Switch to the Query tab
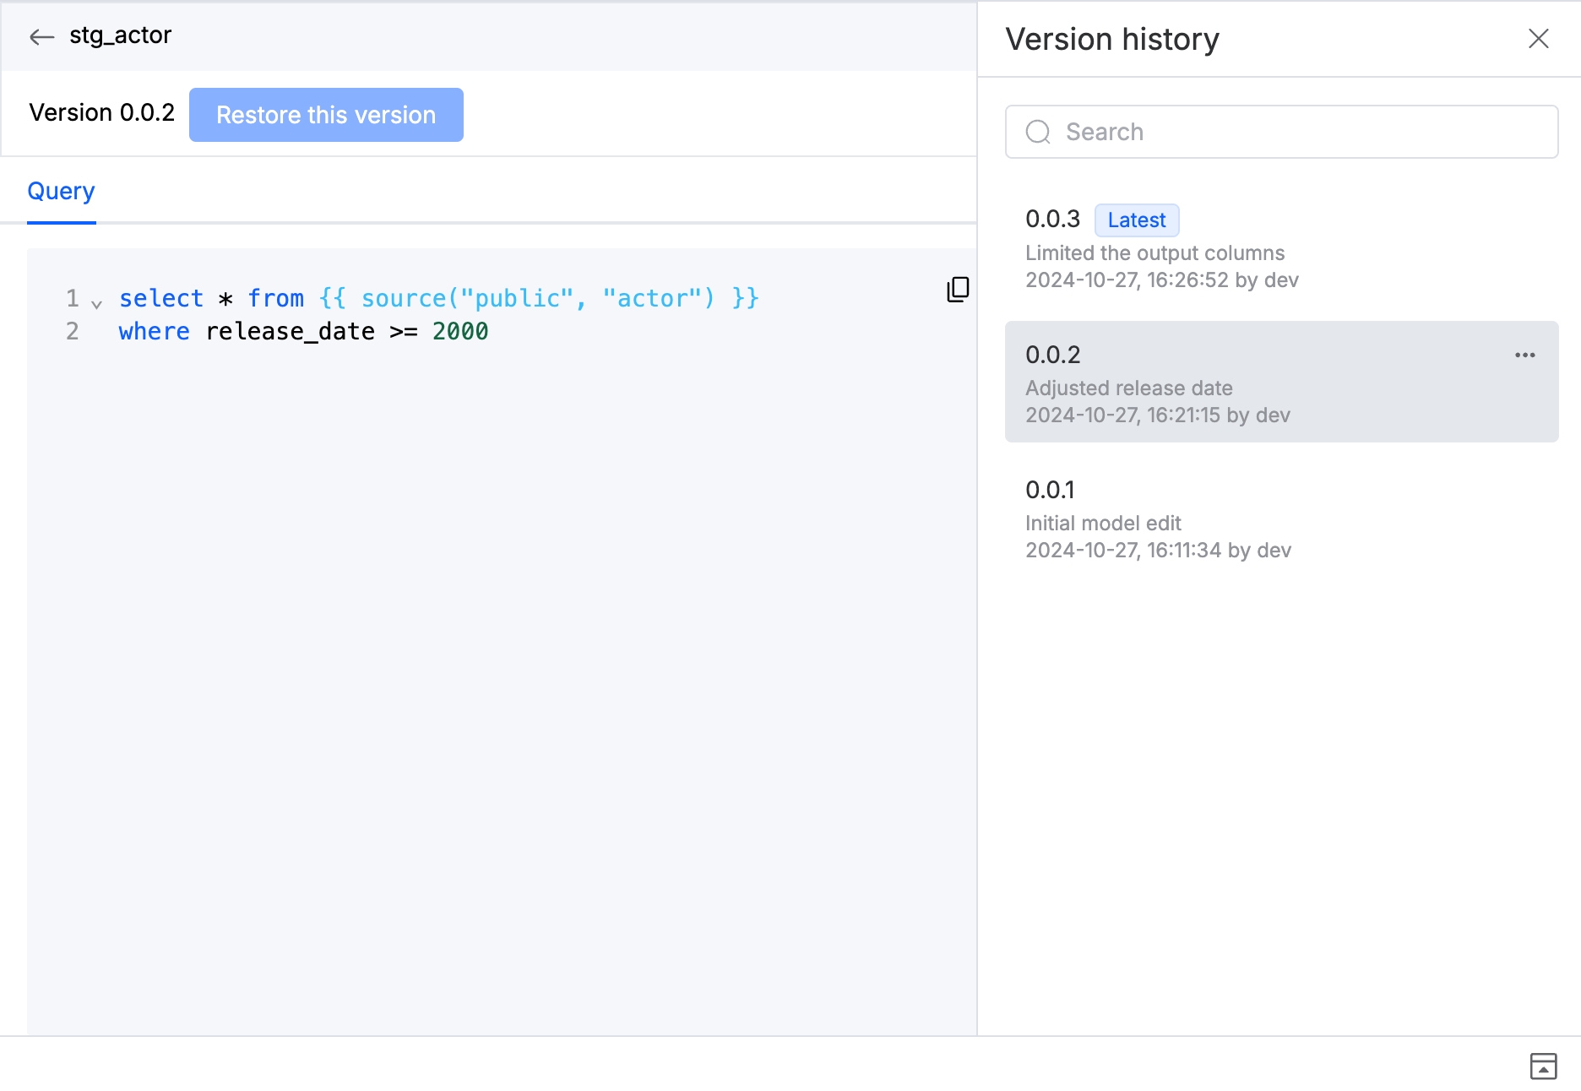This screenshot has width=1581, height=1091. tap(61, 192)
